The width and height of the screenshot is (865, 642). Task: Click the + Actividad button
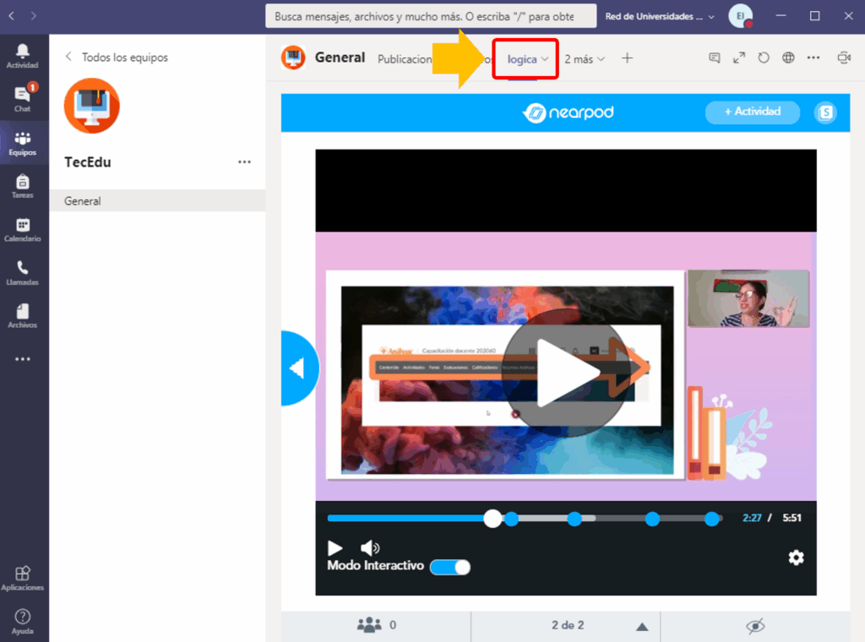(752, 112)
